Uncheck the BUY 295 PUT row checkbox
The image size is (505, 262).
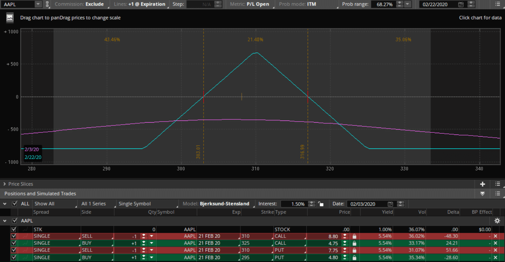[14, 257]
